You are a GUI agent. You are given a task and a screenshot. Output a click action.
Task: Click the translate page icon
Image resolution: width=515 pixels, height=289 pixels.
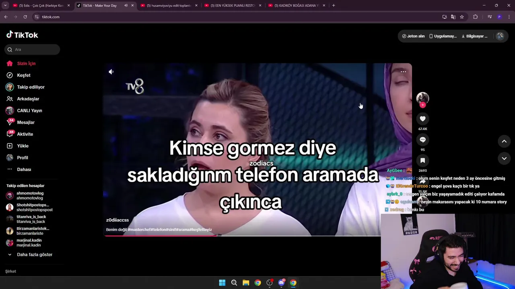tap(453, 17)
